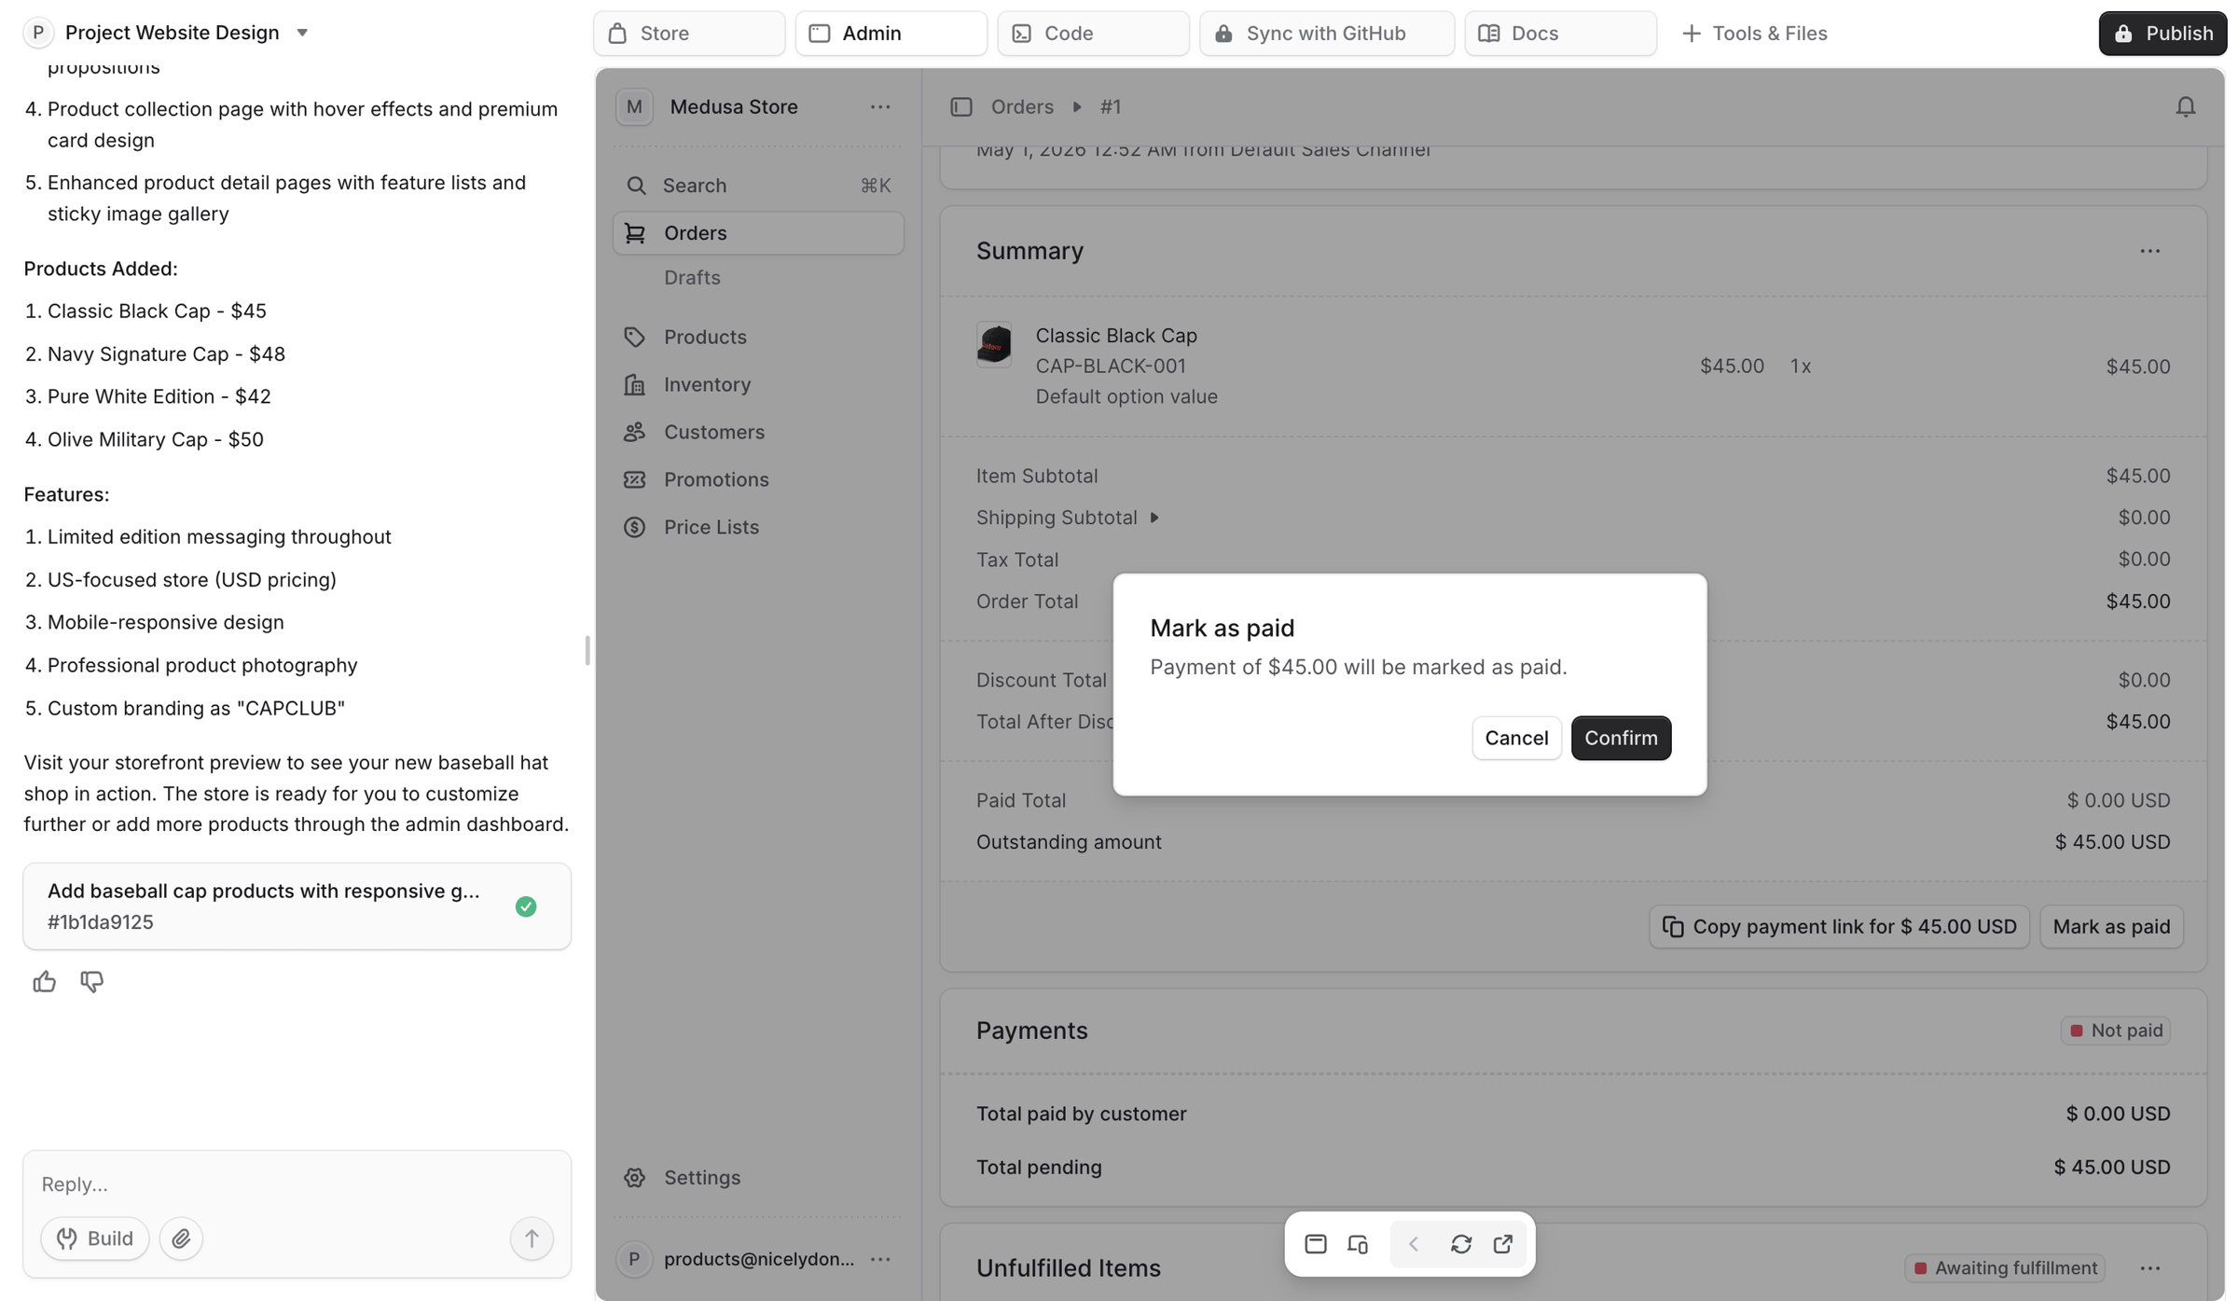Viewport: 2238px width, 1301px height.
Task: Click the Inventory buildings icon
Action: pos(634,383)
